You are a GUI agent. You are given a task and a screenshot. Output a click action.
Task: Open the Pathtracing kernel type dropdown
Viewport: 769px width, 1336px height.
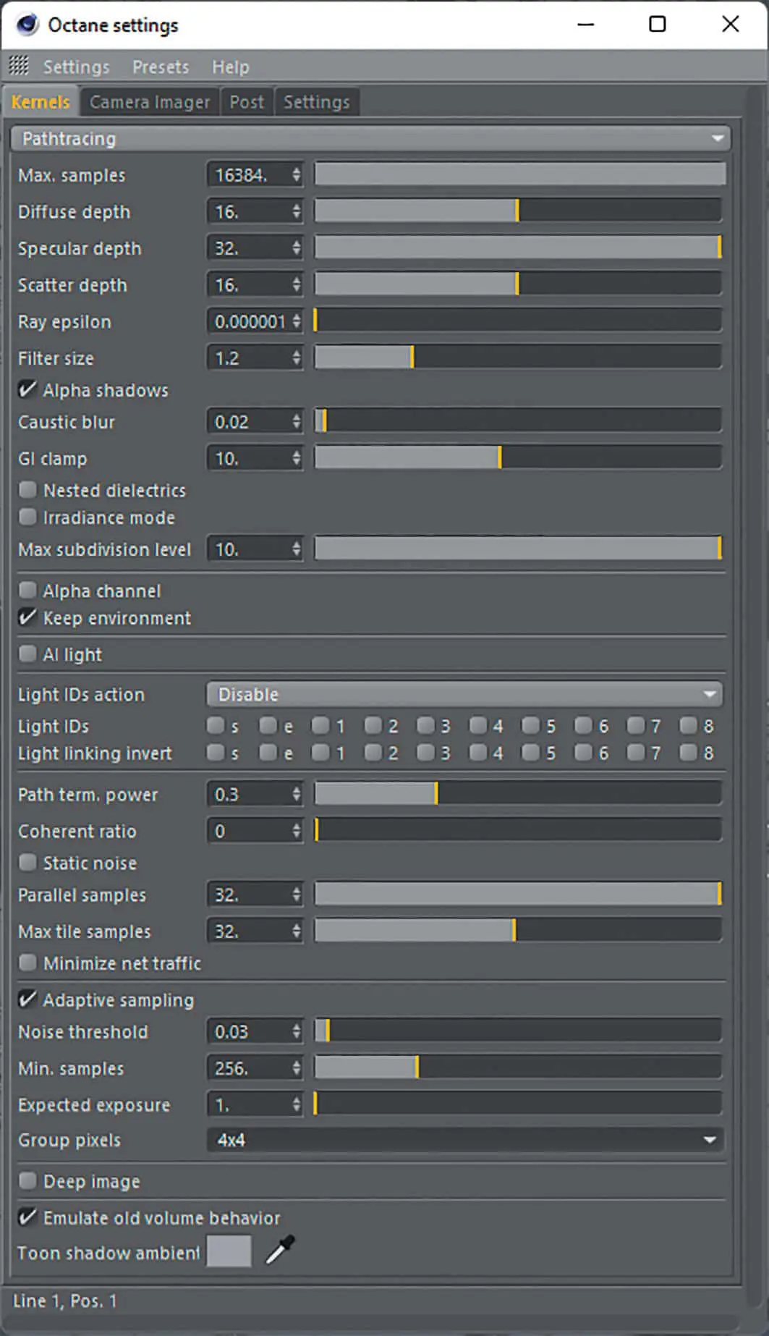[370, 138]
